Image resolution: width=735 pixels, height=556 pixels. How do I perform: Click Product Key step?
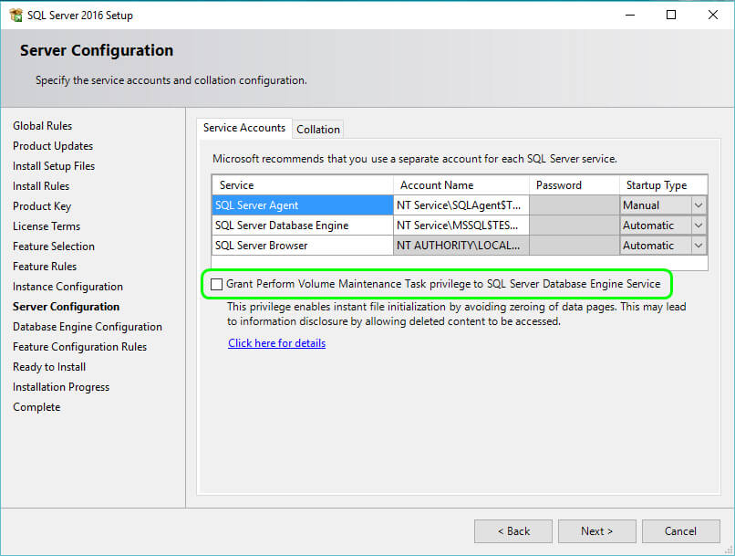(x=42, y=206)
